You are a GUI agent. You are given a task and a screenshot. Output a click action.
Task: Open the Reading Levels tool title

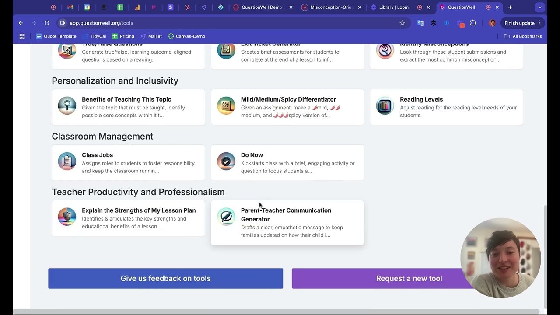click(x=421, y=99)
